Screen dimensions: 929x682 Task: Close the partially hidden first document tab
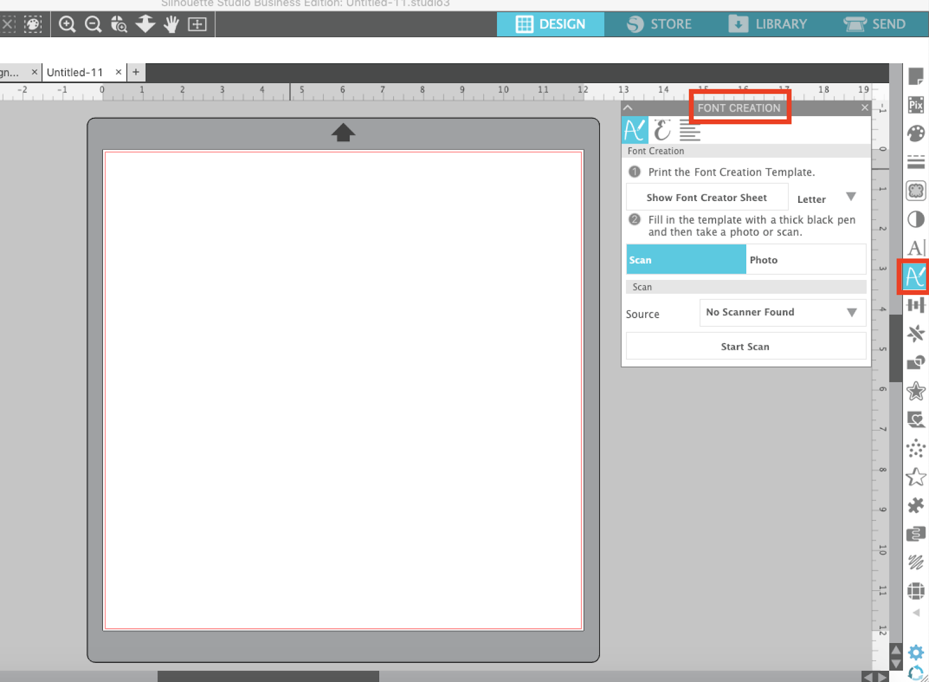tap(34, 72)
